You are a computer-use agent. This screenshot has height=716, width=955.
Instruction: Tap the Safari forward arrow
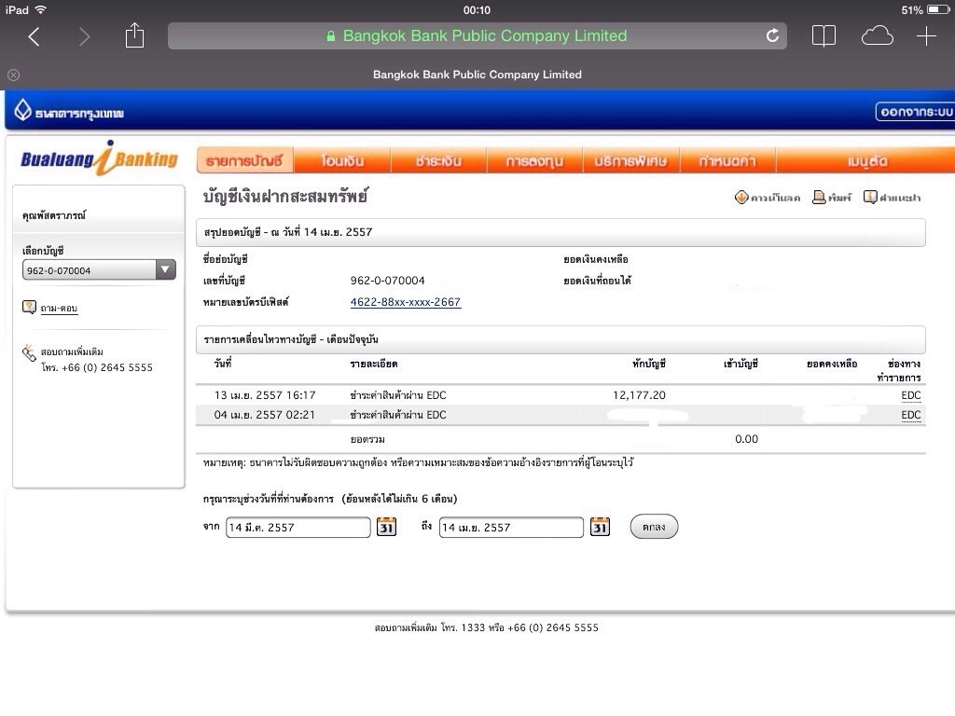[84, 36]
